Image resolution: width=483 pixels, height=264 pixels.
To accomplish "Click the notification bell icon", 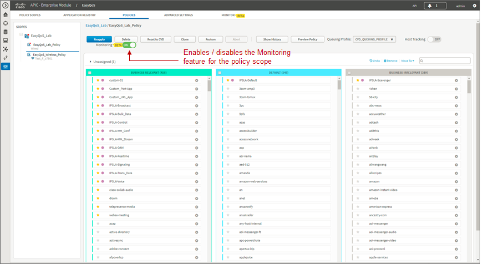I will pyautogui.click(x=429, y=6).
